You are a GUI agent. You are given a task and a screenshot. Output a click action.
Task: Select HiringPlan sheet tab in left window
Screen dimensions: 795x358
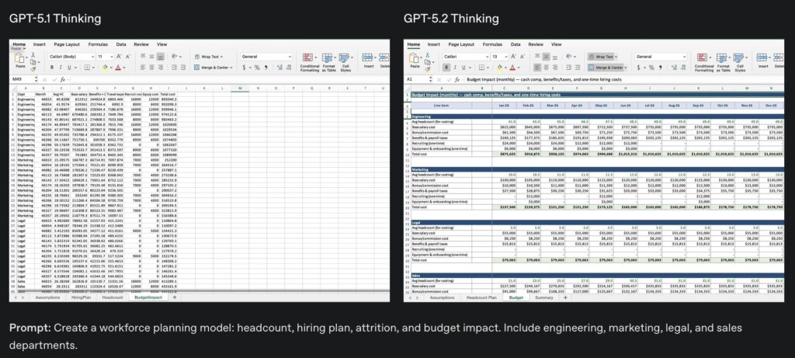pyautogui.click(x=82, y=297)
